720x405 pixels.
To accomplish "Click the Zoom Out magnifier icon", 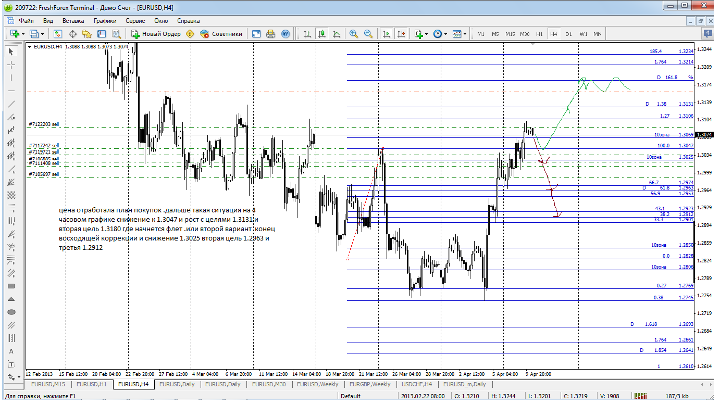I will 368,34.
